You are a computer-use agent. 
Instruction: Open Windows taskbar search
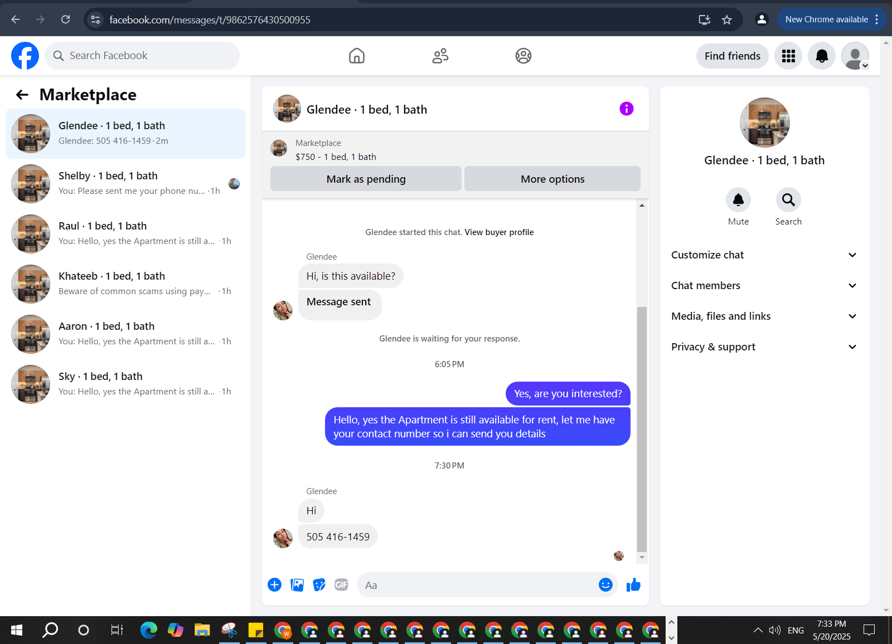tap(50, 630)
